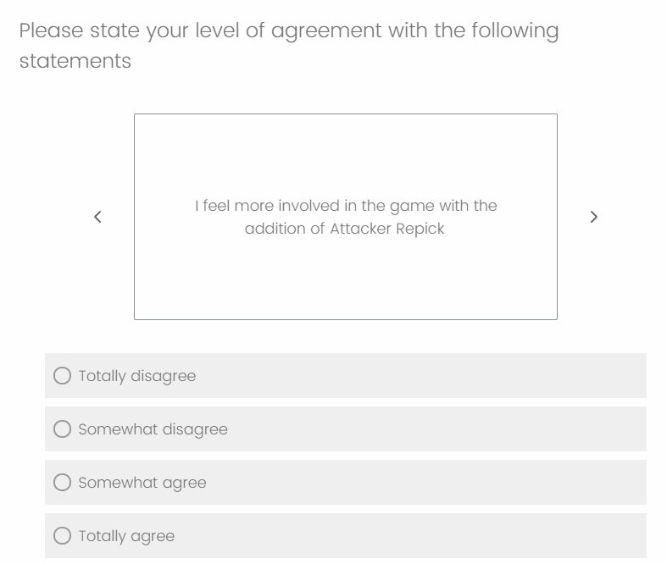The image size is (667, 564).
Task: Mark the Somewhat agree radio circle
Action: pyautogui.click(x=62, y=483)
